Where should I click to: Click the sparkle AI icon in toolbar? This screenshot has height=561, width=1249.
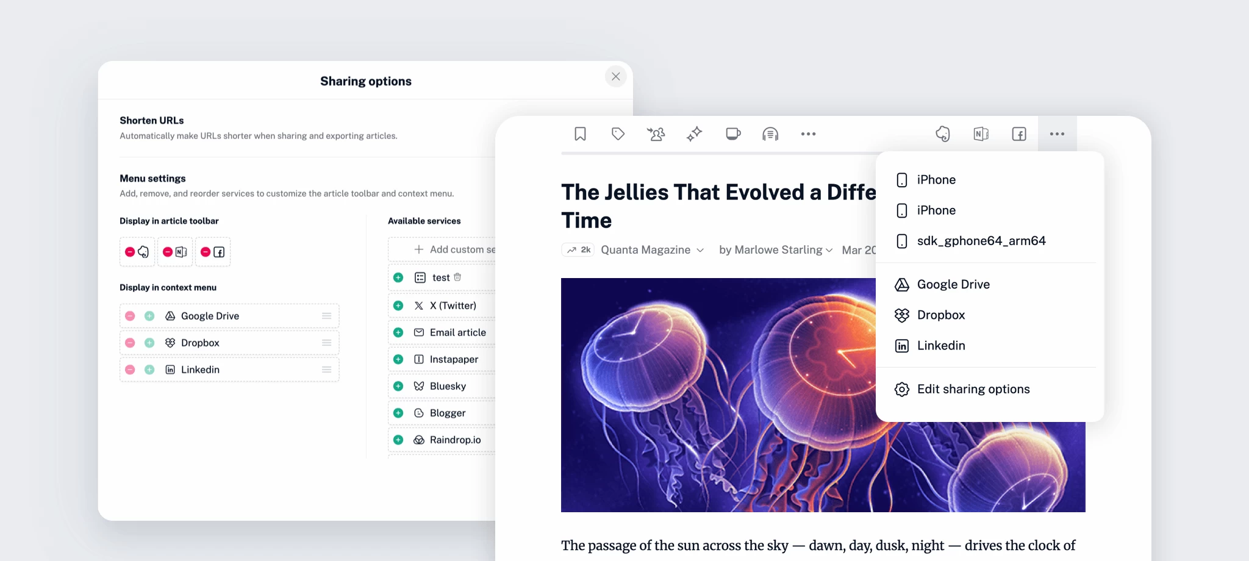694,134
